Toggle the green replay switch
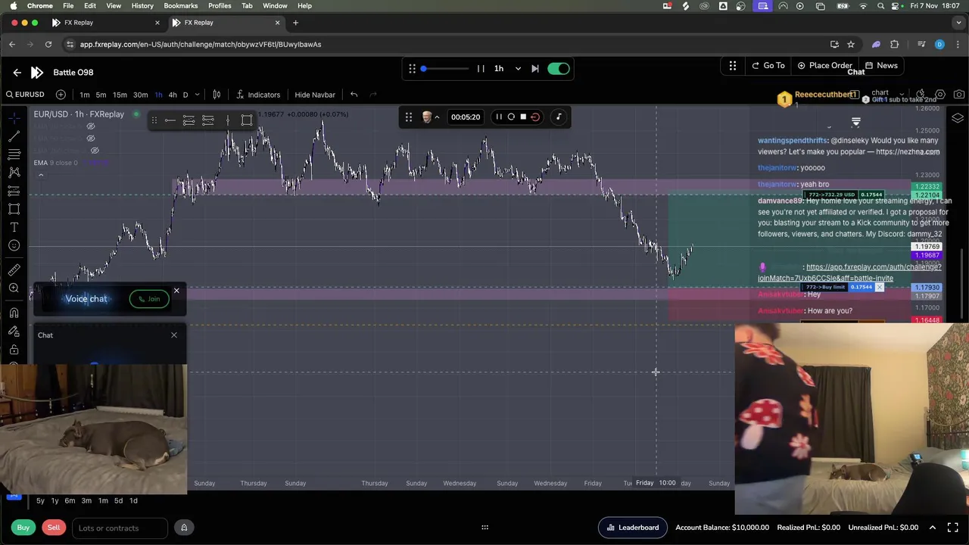The height and width of the screenshot is (545, 969). (x=559, y=69)
